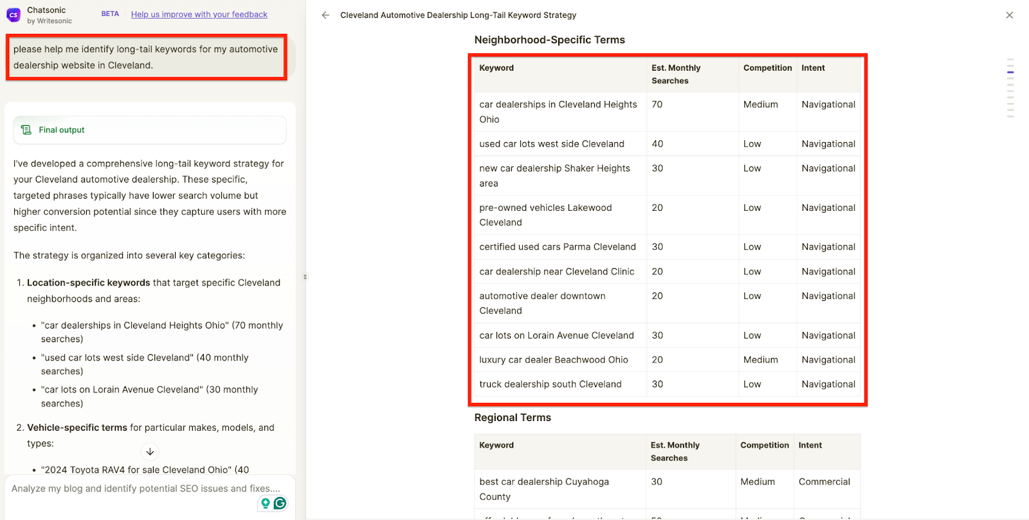The height and width of the screenshot is (520, 1029).
Task: Click the panel divider drag handle
Action: [305, 277]
